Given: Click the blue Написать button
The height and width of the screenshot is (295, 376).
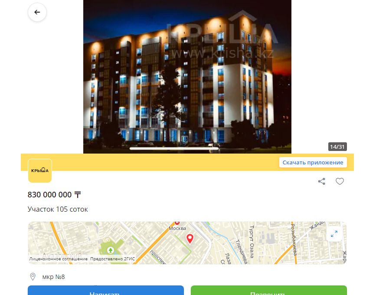Looking at the screenshot, I should (106, 290).
